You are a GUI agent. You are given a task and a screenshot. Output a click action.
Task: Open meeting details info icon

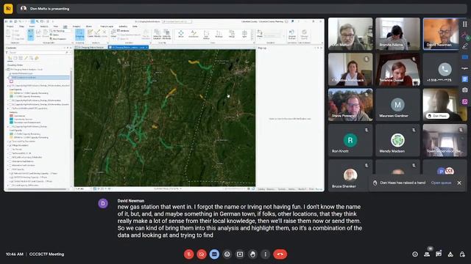click(x=415, y=254)
